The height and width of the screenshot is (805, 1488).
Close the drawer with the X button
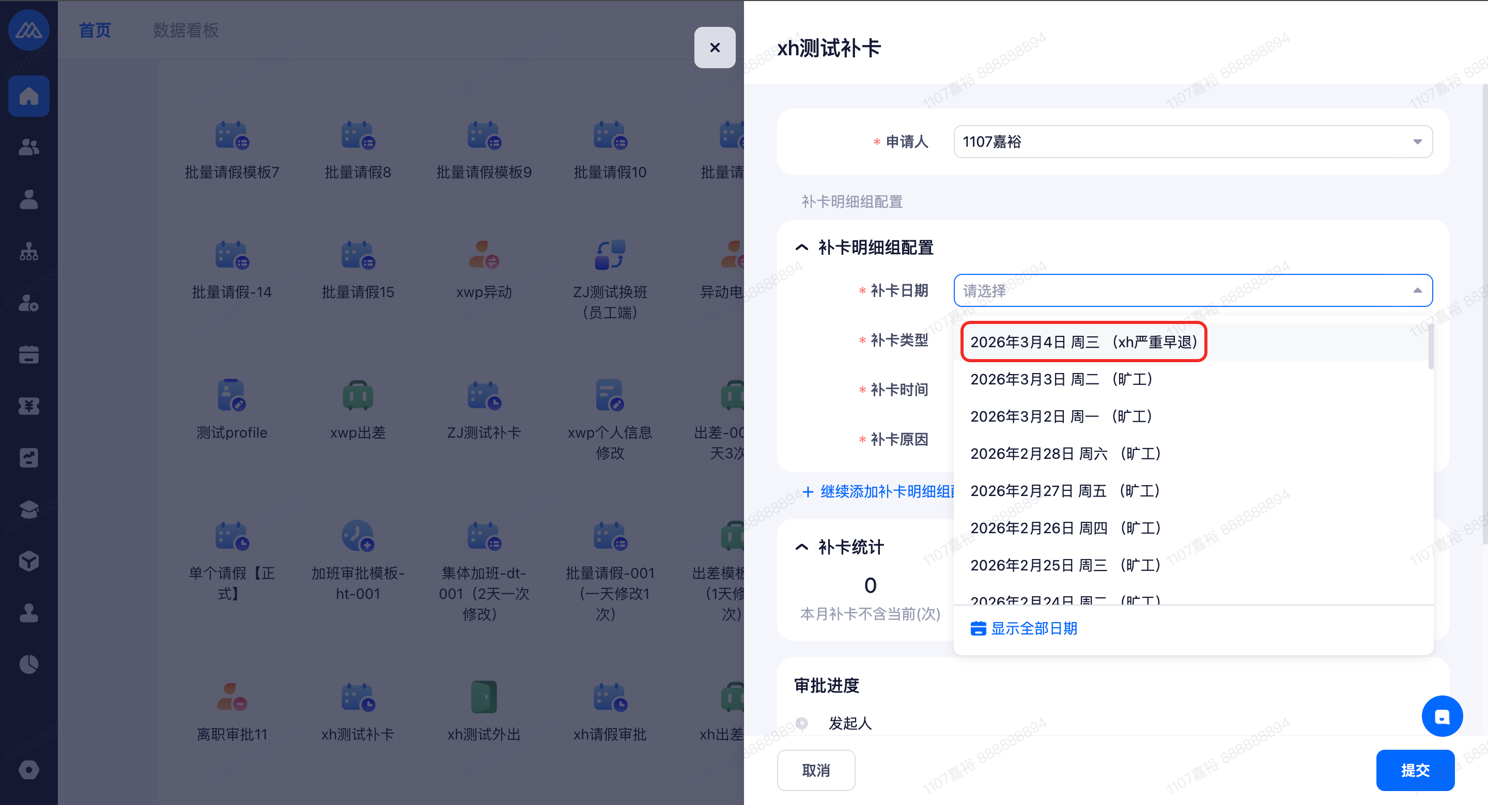[x=715, y=48]
